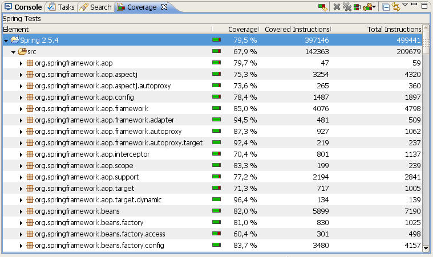433x257 pixels.
Task: Expand org.springframework.aop.framework package
Action: pos(21,109)
